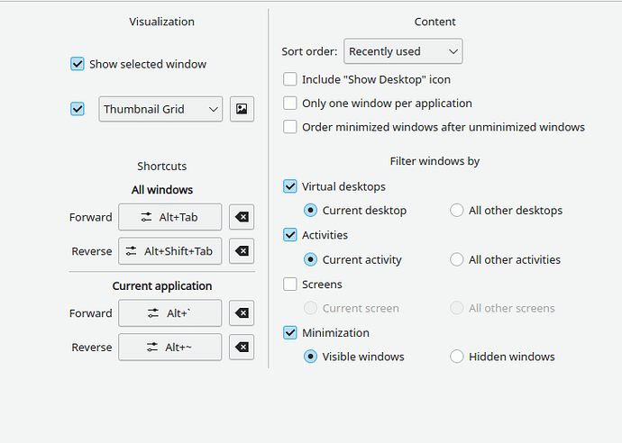
Task: Edit the Alt+Shift+Tab reverse shortcut button
Action: pyautogui.click(x=169, y=251)
